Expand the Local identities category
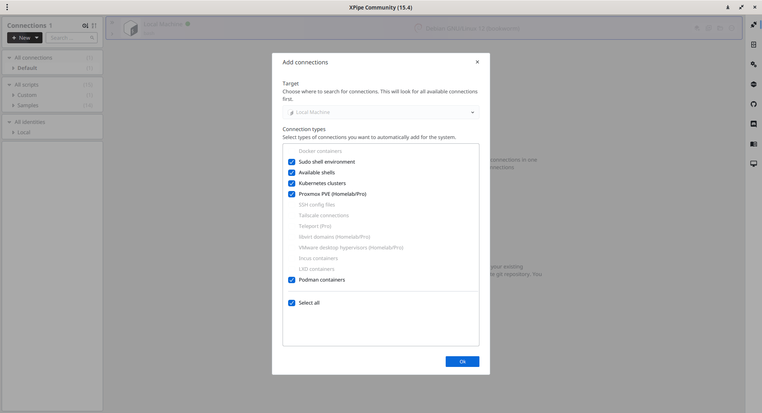The height and width of the screenshot is (413, 762). (13, 133)
